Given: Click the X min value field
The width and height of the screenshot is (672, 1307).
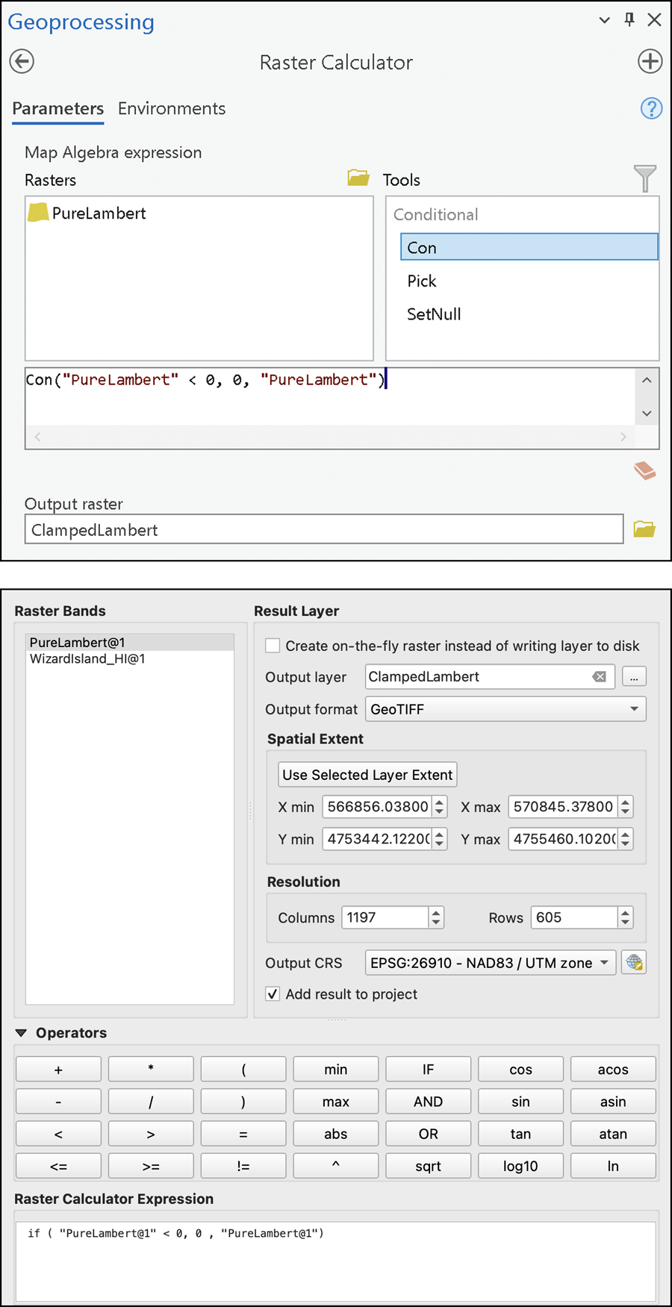Looking at the screenshot, I should pyautogui.click(x=377, y=807).
